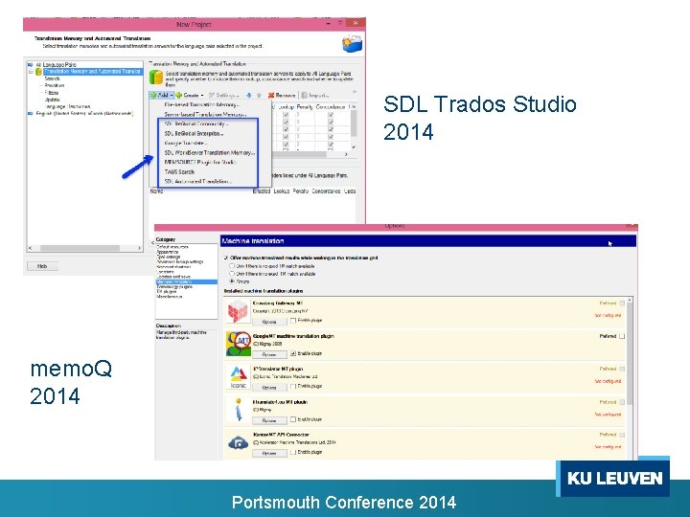Open Options for Itranslate4.eu plugin

(x=269, y=420)
